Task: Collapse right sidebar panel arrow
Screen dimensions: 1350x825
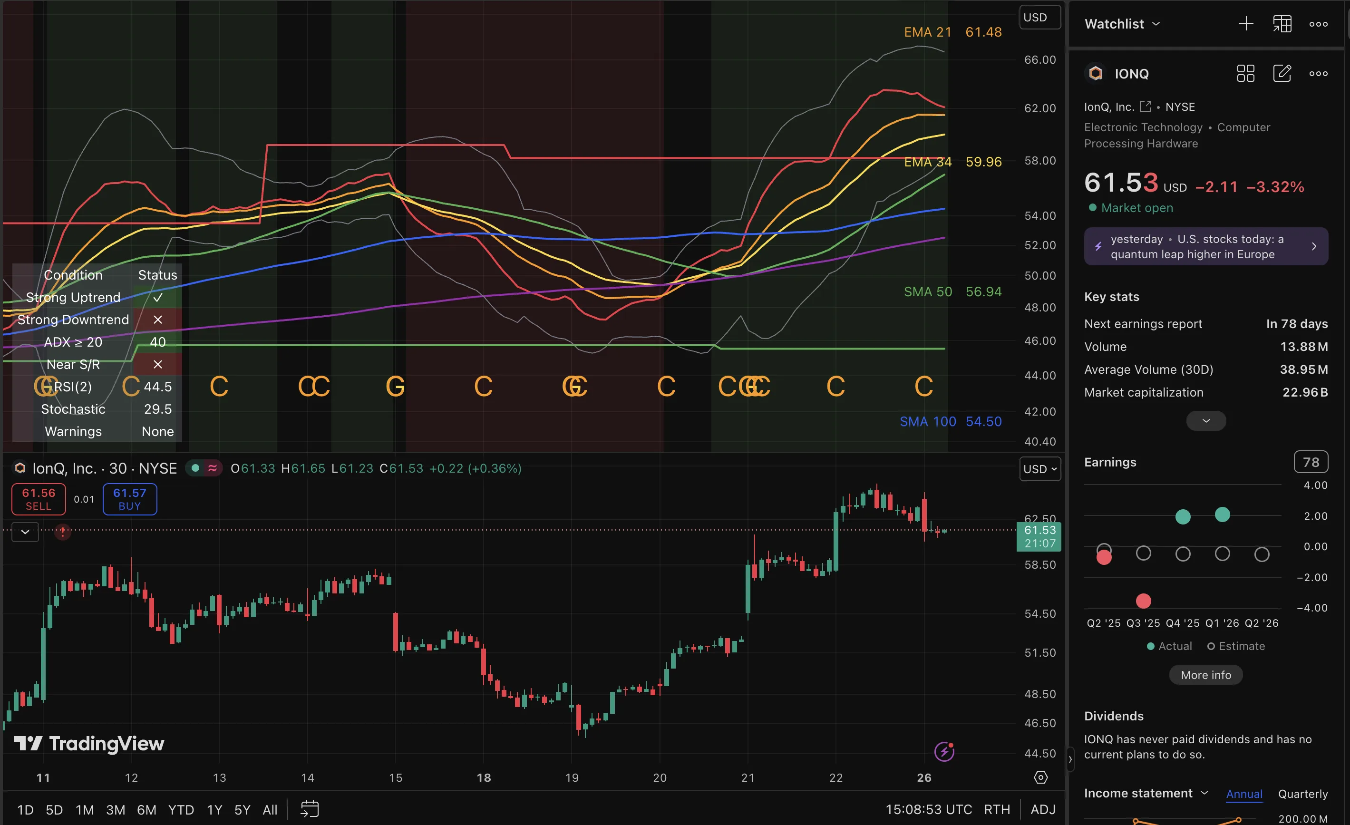Action: (1070, 759)
